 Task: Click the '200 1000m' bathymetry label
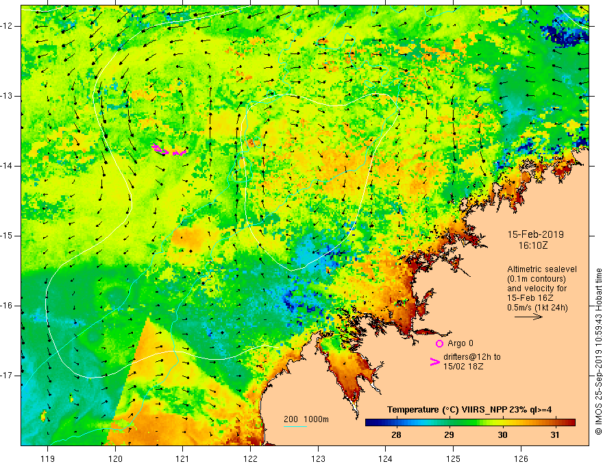coord(306,419)
